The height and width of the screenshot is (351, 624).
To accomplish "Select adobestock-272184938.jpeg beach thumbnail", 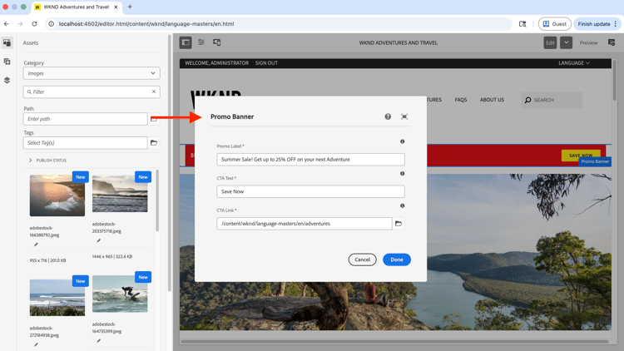I will coord(57,298).
